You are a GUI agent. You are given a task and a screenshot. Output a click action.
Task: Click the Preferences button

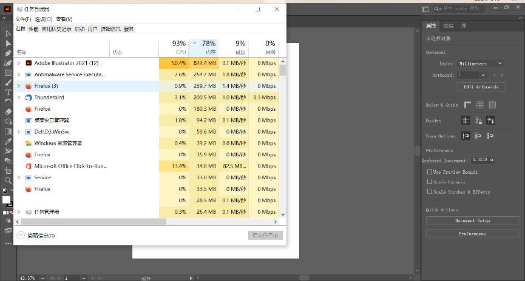click(x=472, y=234)
